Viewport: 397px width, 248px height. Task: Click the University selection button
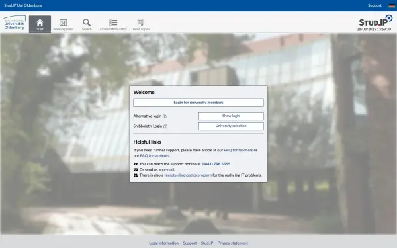[231, 126]
